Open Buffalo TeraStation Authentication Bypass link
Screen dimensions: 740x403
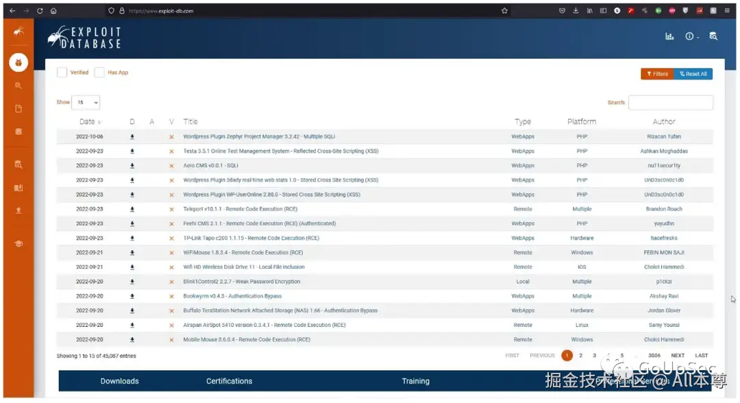[280, 311]
